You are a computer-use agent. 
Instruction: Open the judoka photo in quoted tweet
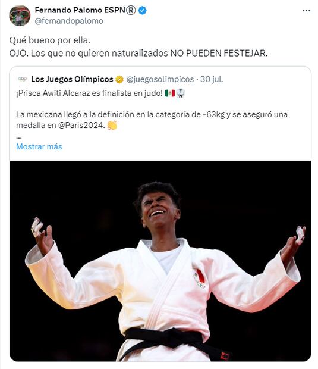[160, 261]
